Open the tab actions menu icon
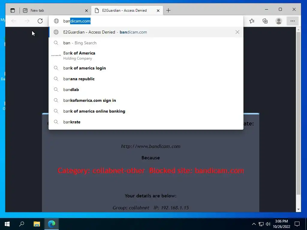 pos(13,10)
